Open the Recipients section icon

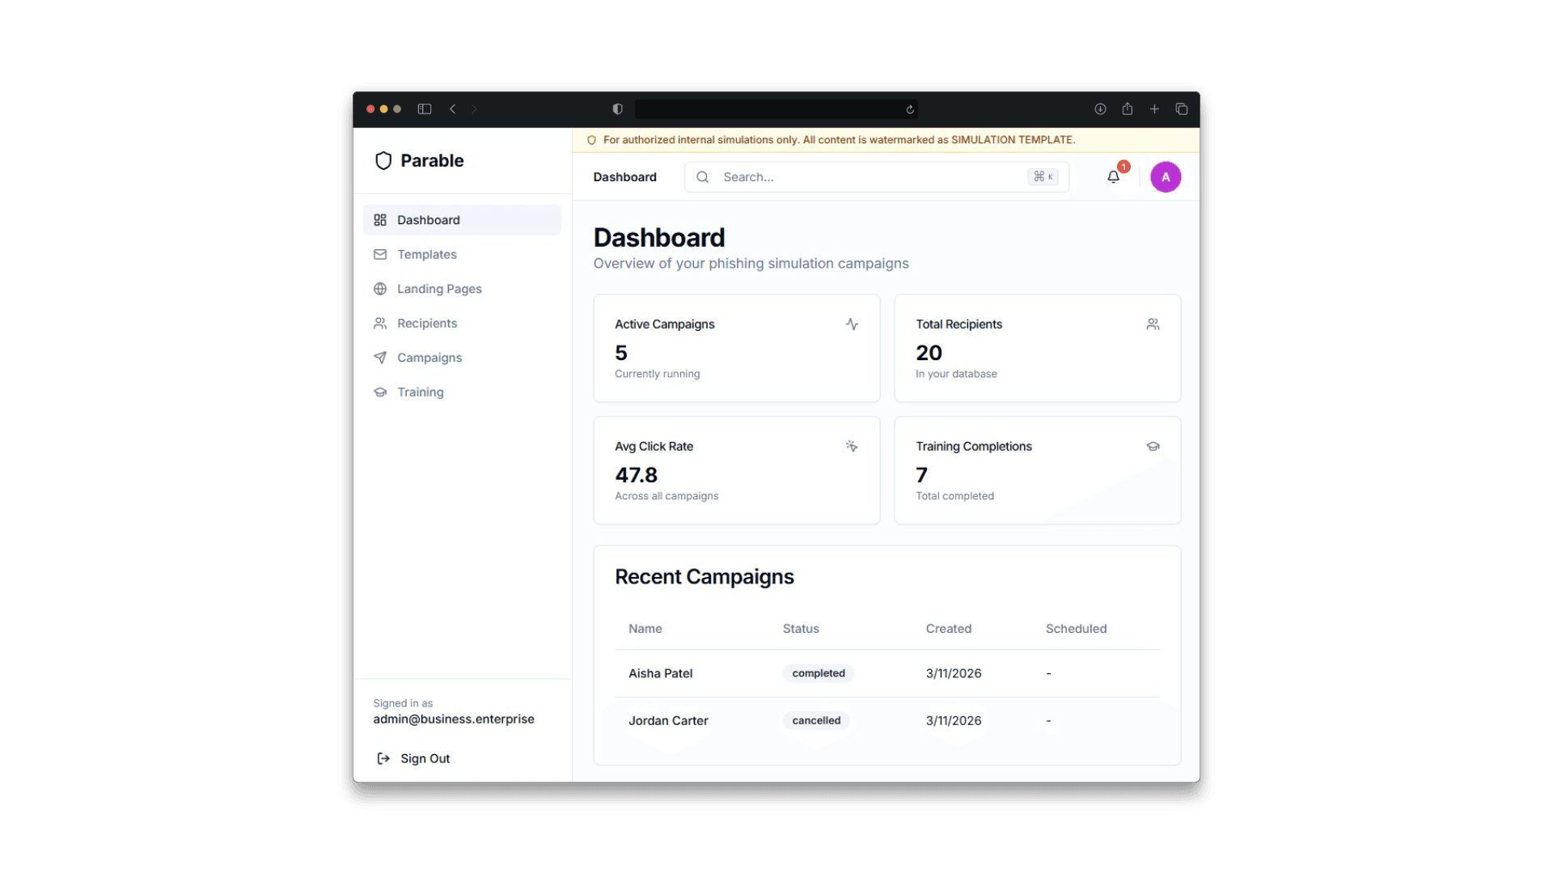380,323
